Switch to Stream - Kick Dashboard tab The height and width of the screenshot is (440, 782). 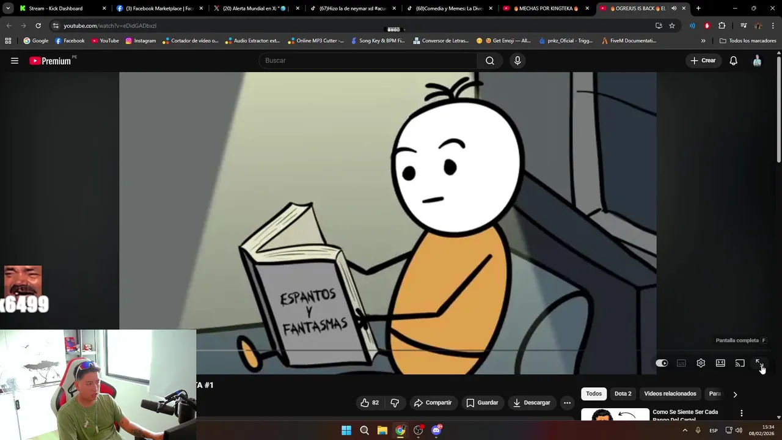coord(63,9)
